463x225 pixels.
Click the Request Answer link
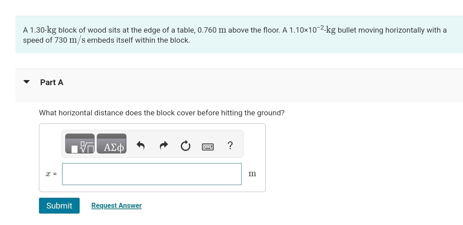click(x=117, y=205)
